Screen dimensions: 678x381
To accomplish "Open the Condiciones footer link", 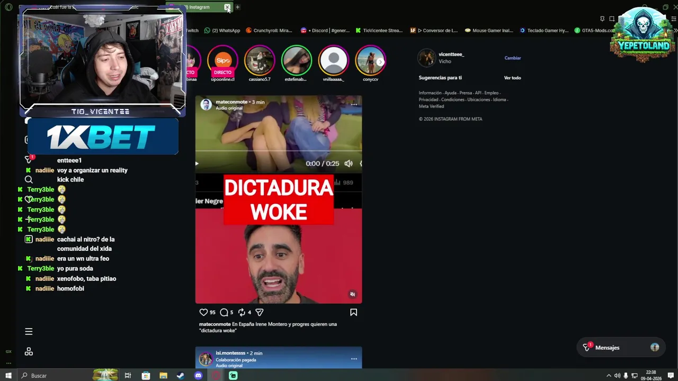I will [x=452, y=99].
